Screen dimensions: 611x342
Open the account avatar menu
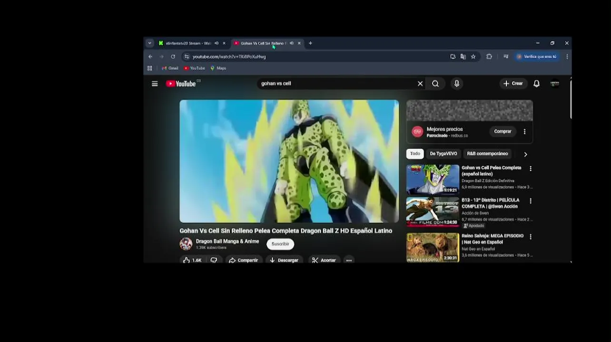tap(554, 84)
